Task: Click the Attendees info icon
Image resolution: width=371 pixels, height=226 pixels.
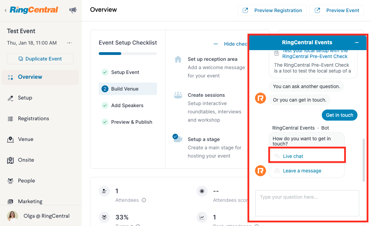Action: [x=144, y=200]
